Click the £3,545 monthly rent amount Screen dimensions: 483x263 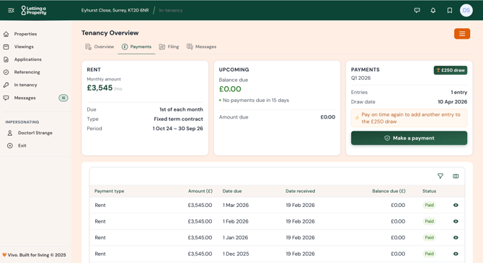99,88
